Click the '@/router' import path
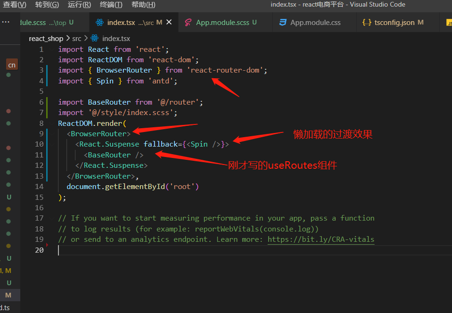 click(178, 102)
